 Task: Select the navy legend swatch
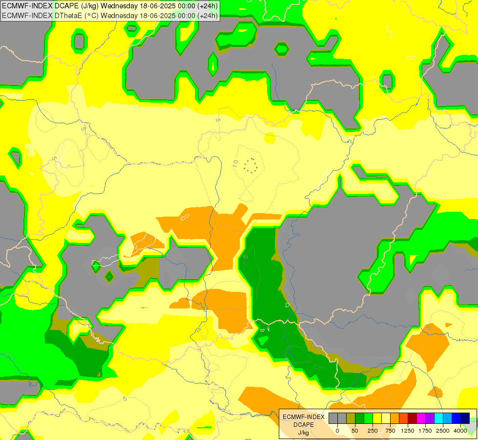(x=465, y=418)
